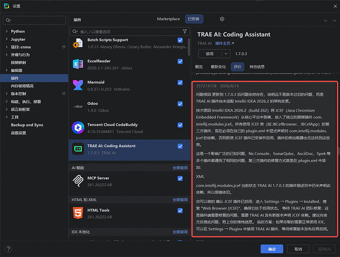Click the ExcelReader plugin icon
Screen dimensions: 340x257
78,64
